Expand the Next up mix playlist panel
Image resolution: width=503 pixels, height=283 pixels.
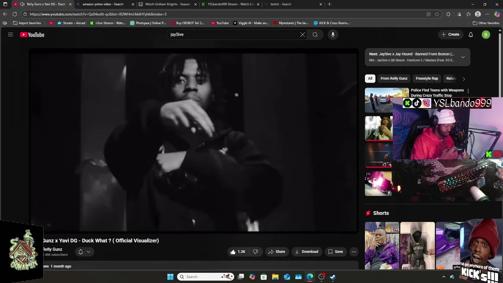463,57
